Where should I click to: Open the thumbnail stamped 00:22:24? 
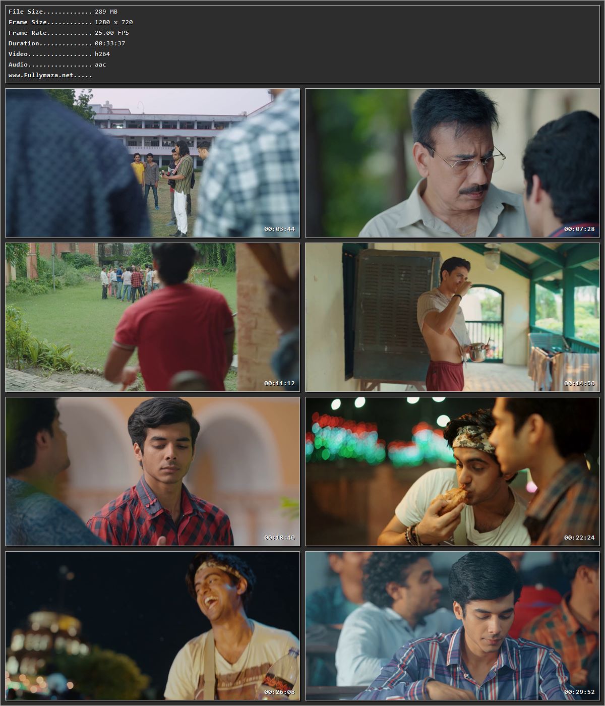[x=452, y=472]
